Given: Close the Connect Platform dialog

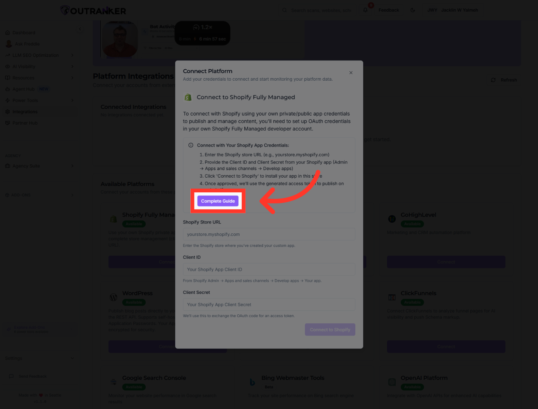Looking at the screenshot, I should 351,73.
